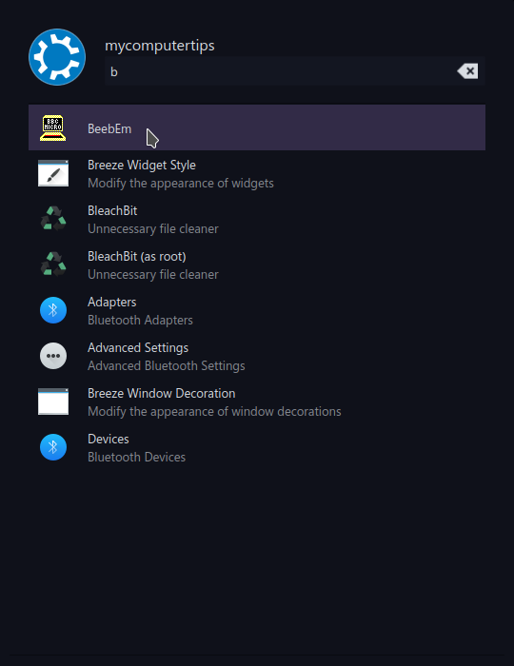Click the BleachBit (as root) icon
The height and width of the screenshot is (666, 514).
53,264
